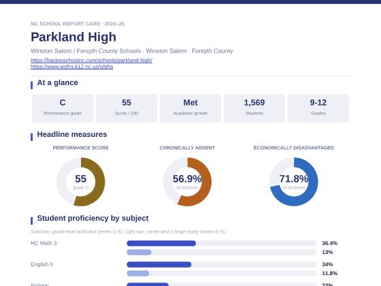Click the 11.8% value for English II
The image size is (381, 286).
point(330,273)
